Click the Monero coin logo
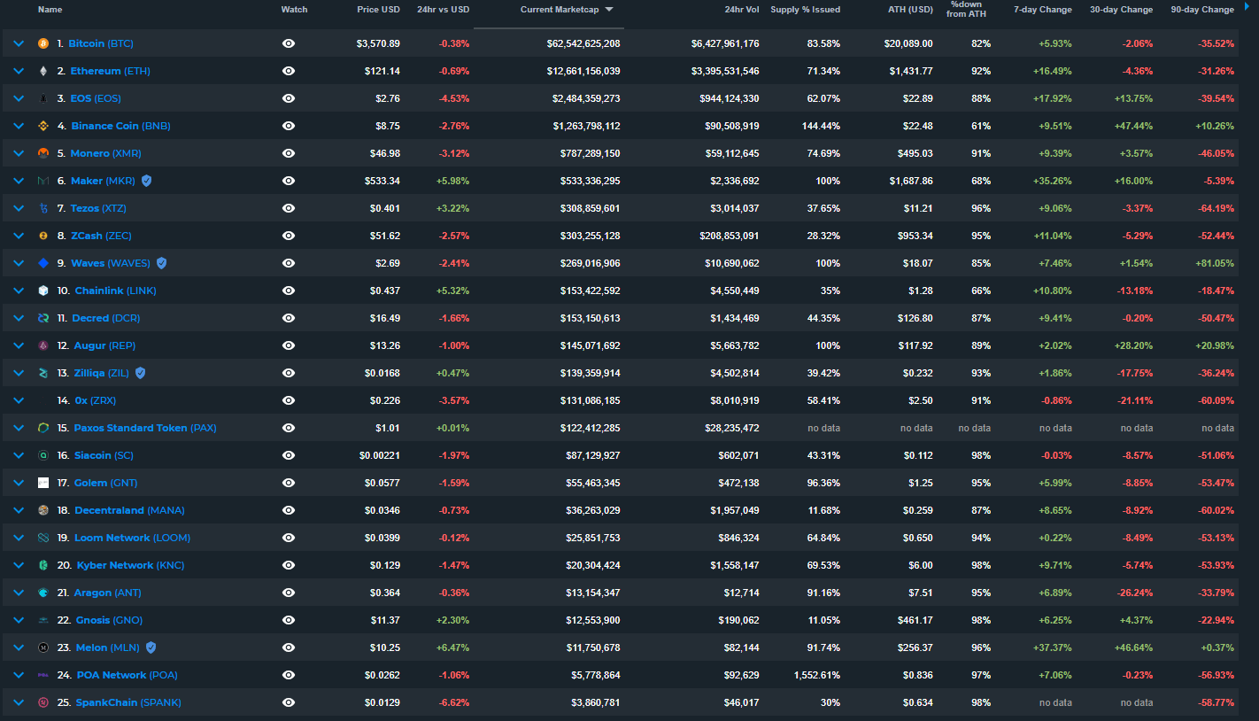This screenshot has height=721, width=1259. tap(43, 153)
